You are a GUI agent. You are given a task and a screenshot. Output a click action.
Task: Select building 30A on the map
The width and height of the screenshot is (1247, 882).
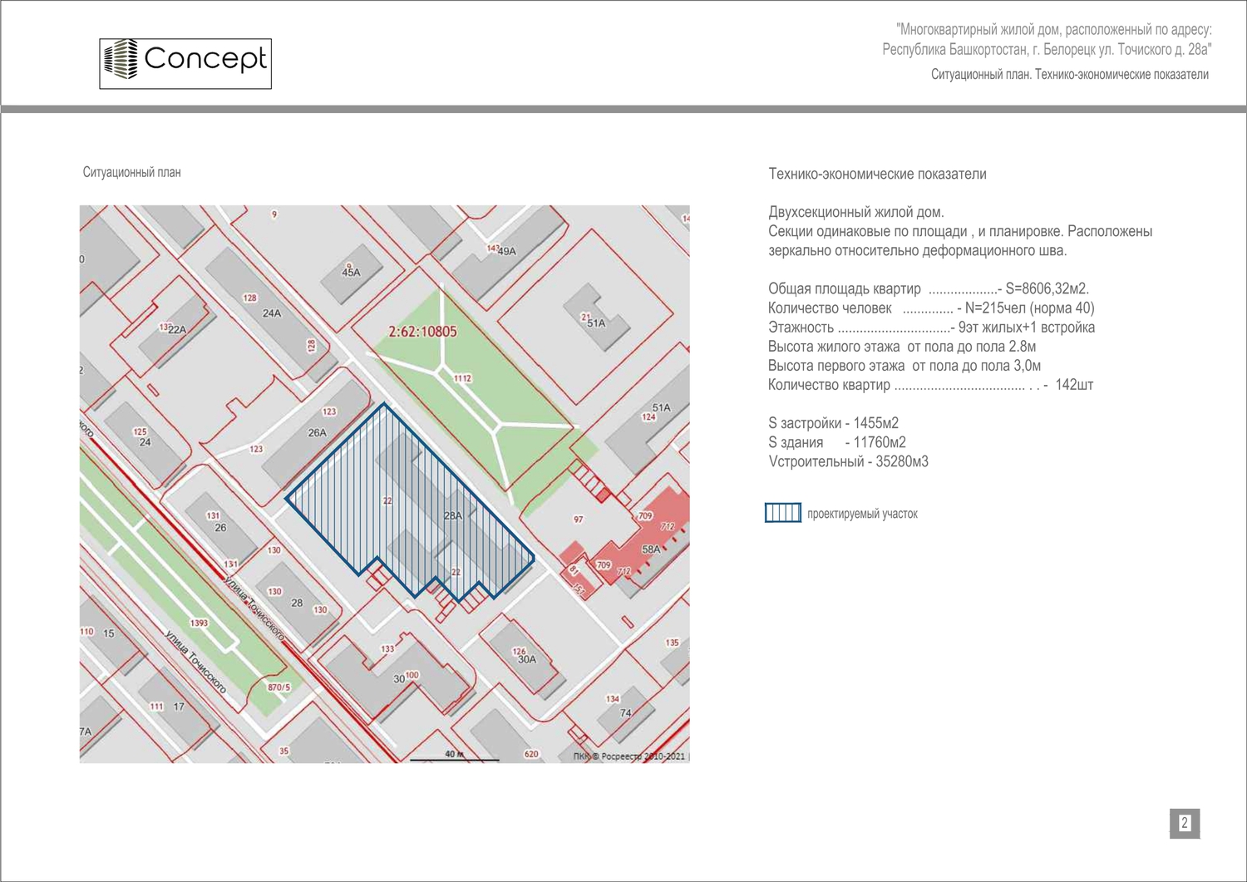click(527, 659)
